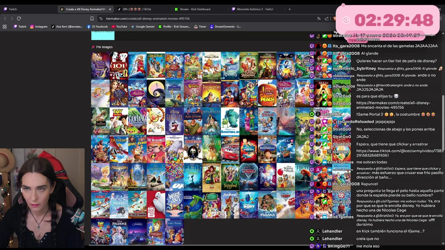Select the Fantasia 2000 poster
Screen dimensions: 445x250
(137, 121)
